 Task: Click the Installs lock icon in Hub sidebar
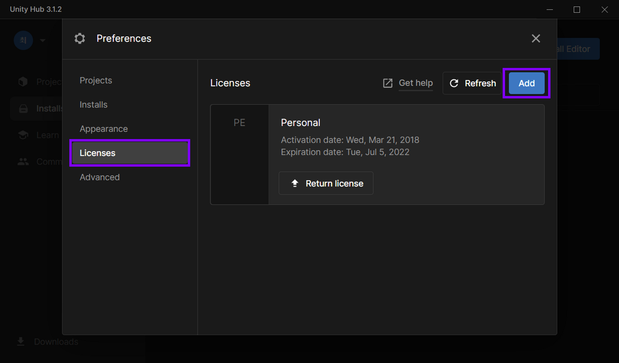point(23,108)
